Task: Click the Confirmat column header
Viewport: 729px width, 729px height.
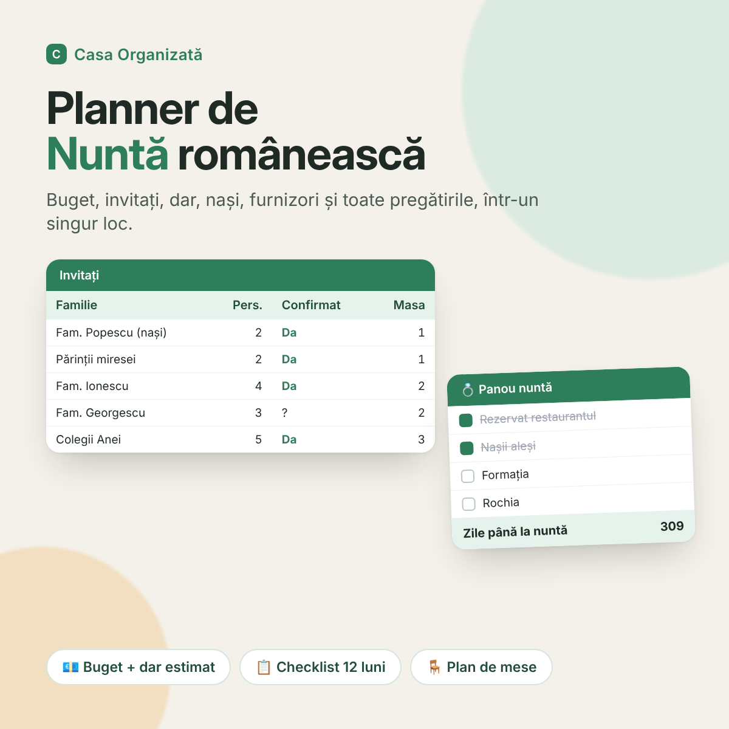Action: click(x=311, y=305)
